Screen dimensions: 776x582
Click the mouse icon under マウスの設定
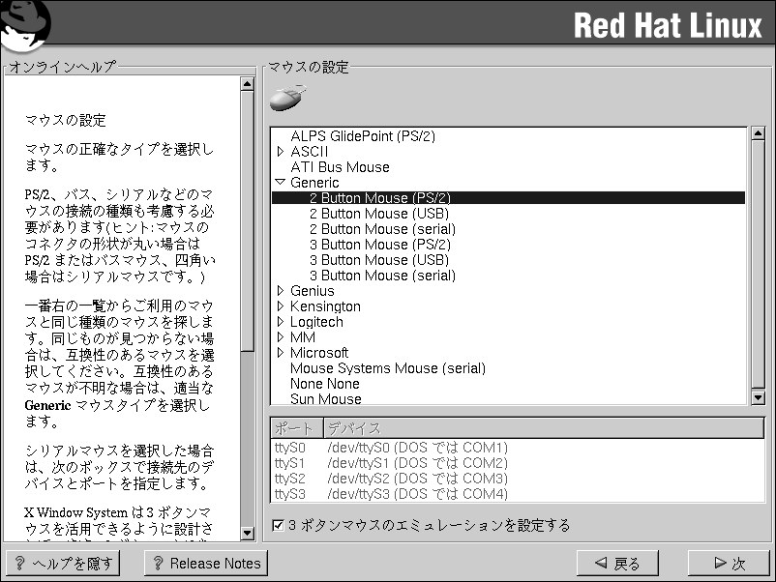coord(287,99)
